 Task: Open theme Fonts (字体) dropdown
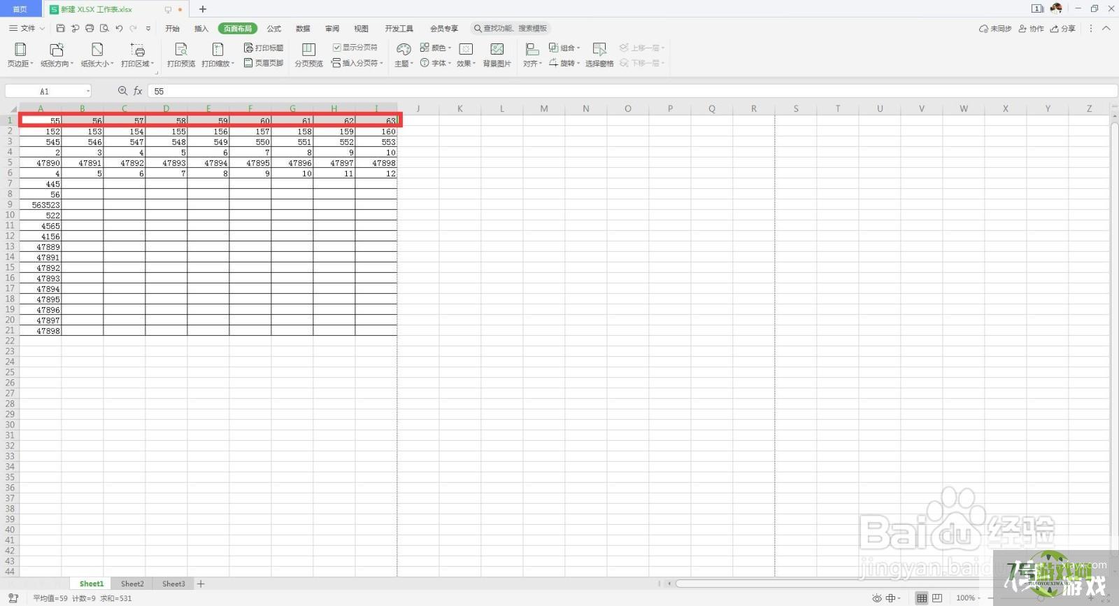(436, 63)
